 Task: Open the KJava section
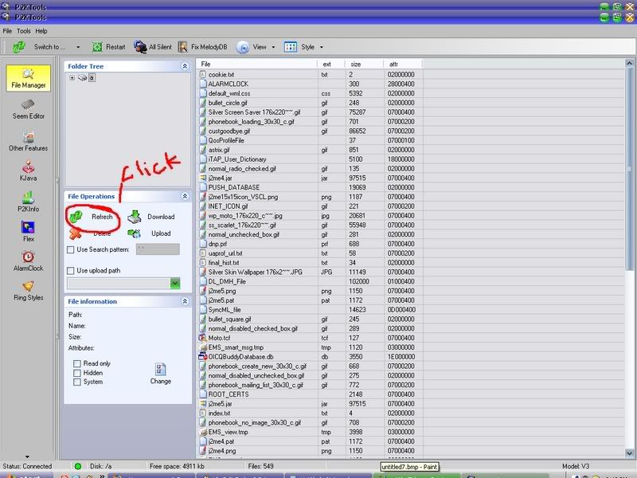point(28,171)
